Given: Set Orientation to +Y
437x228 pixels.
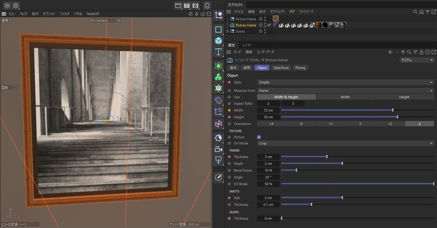Looking at the screenshot, I should (331, 124).
